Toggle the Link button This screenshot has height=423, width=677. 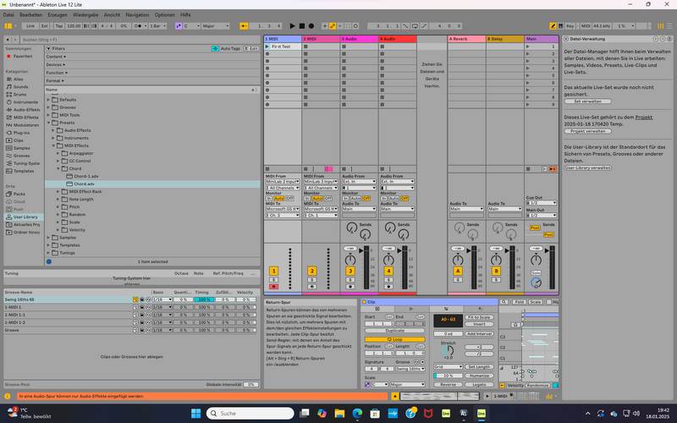tap(30, 26)
